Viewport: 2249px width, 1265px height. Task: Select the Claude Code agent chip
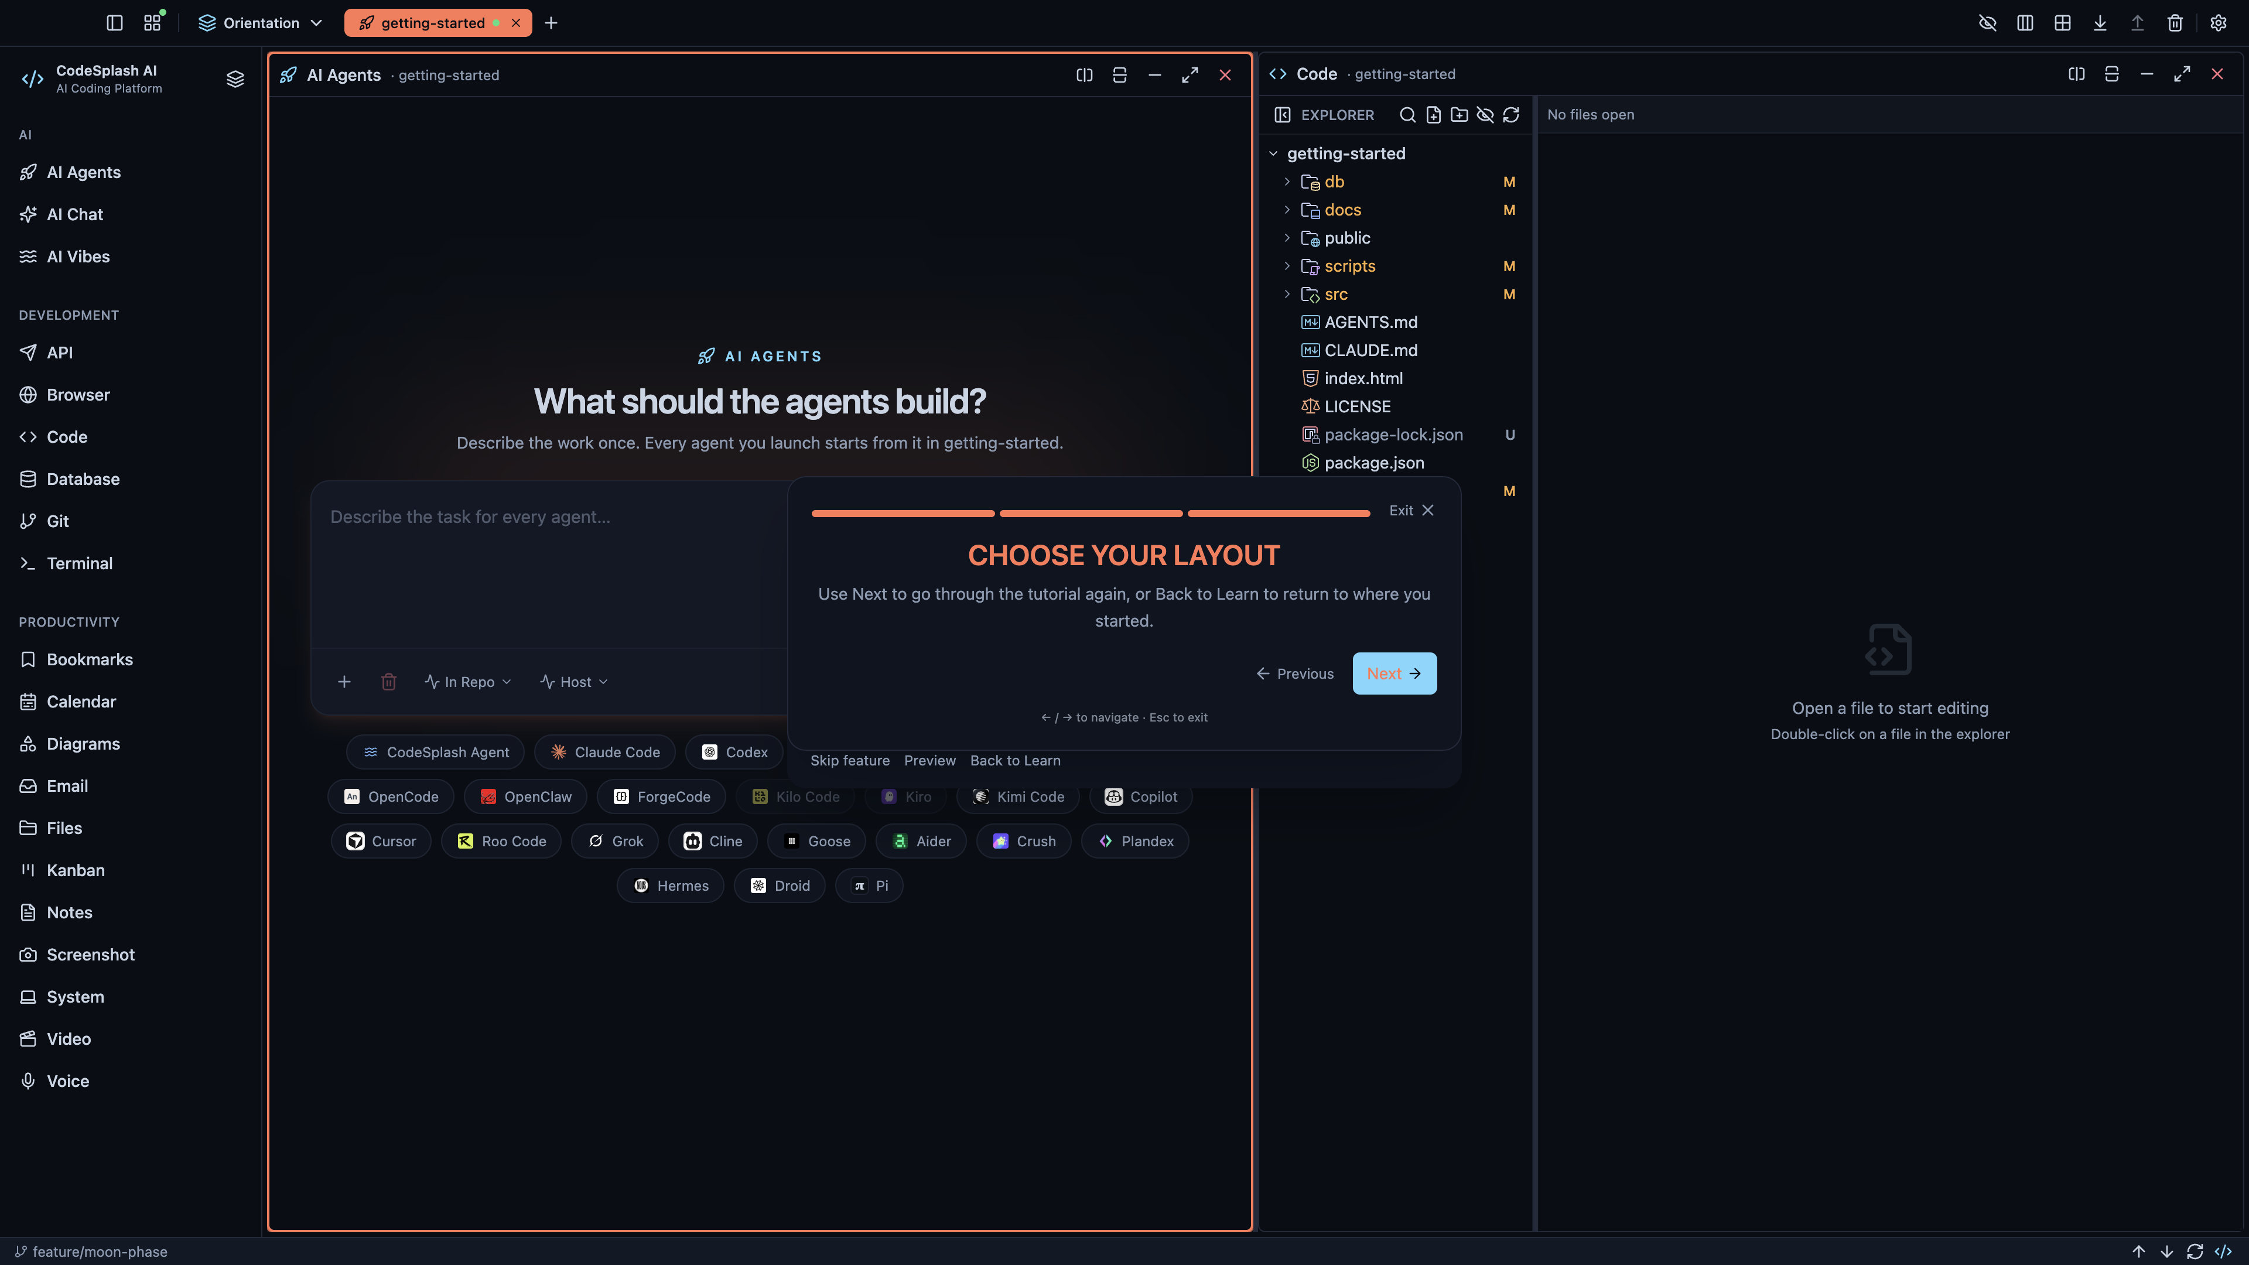[x=605, y=753]
